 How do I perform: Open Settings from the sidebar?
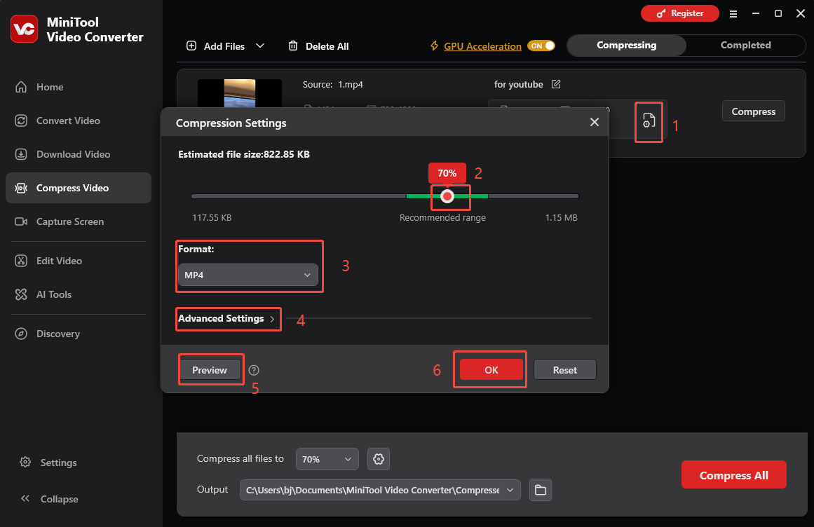tap(48, 462)
